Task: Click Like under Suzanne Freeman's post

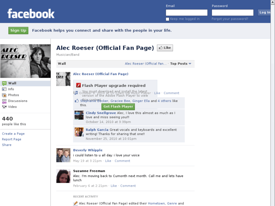Action: pyautogui.click(x=113, y=186)
